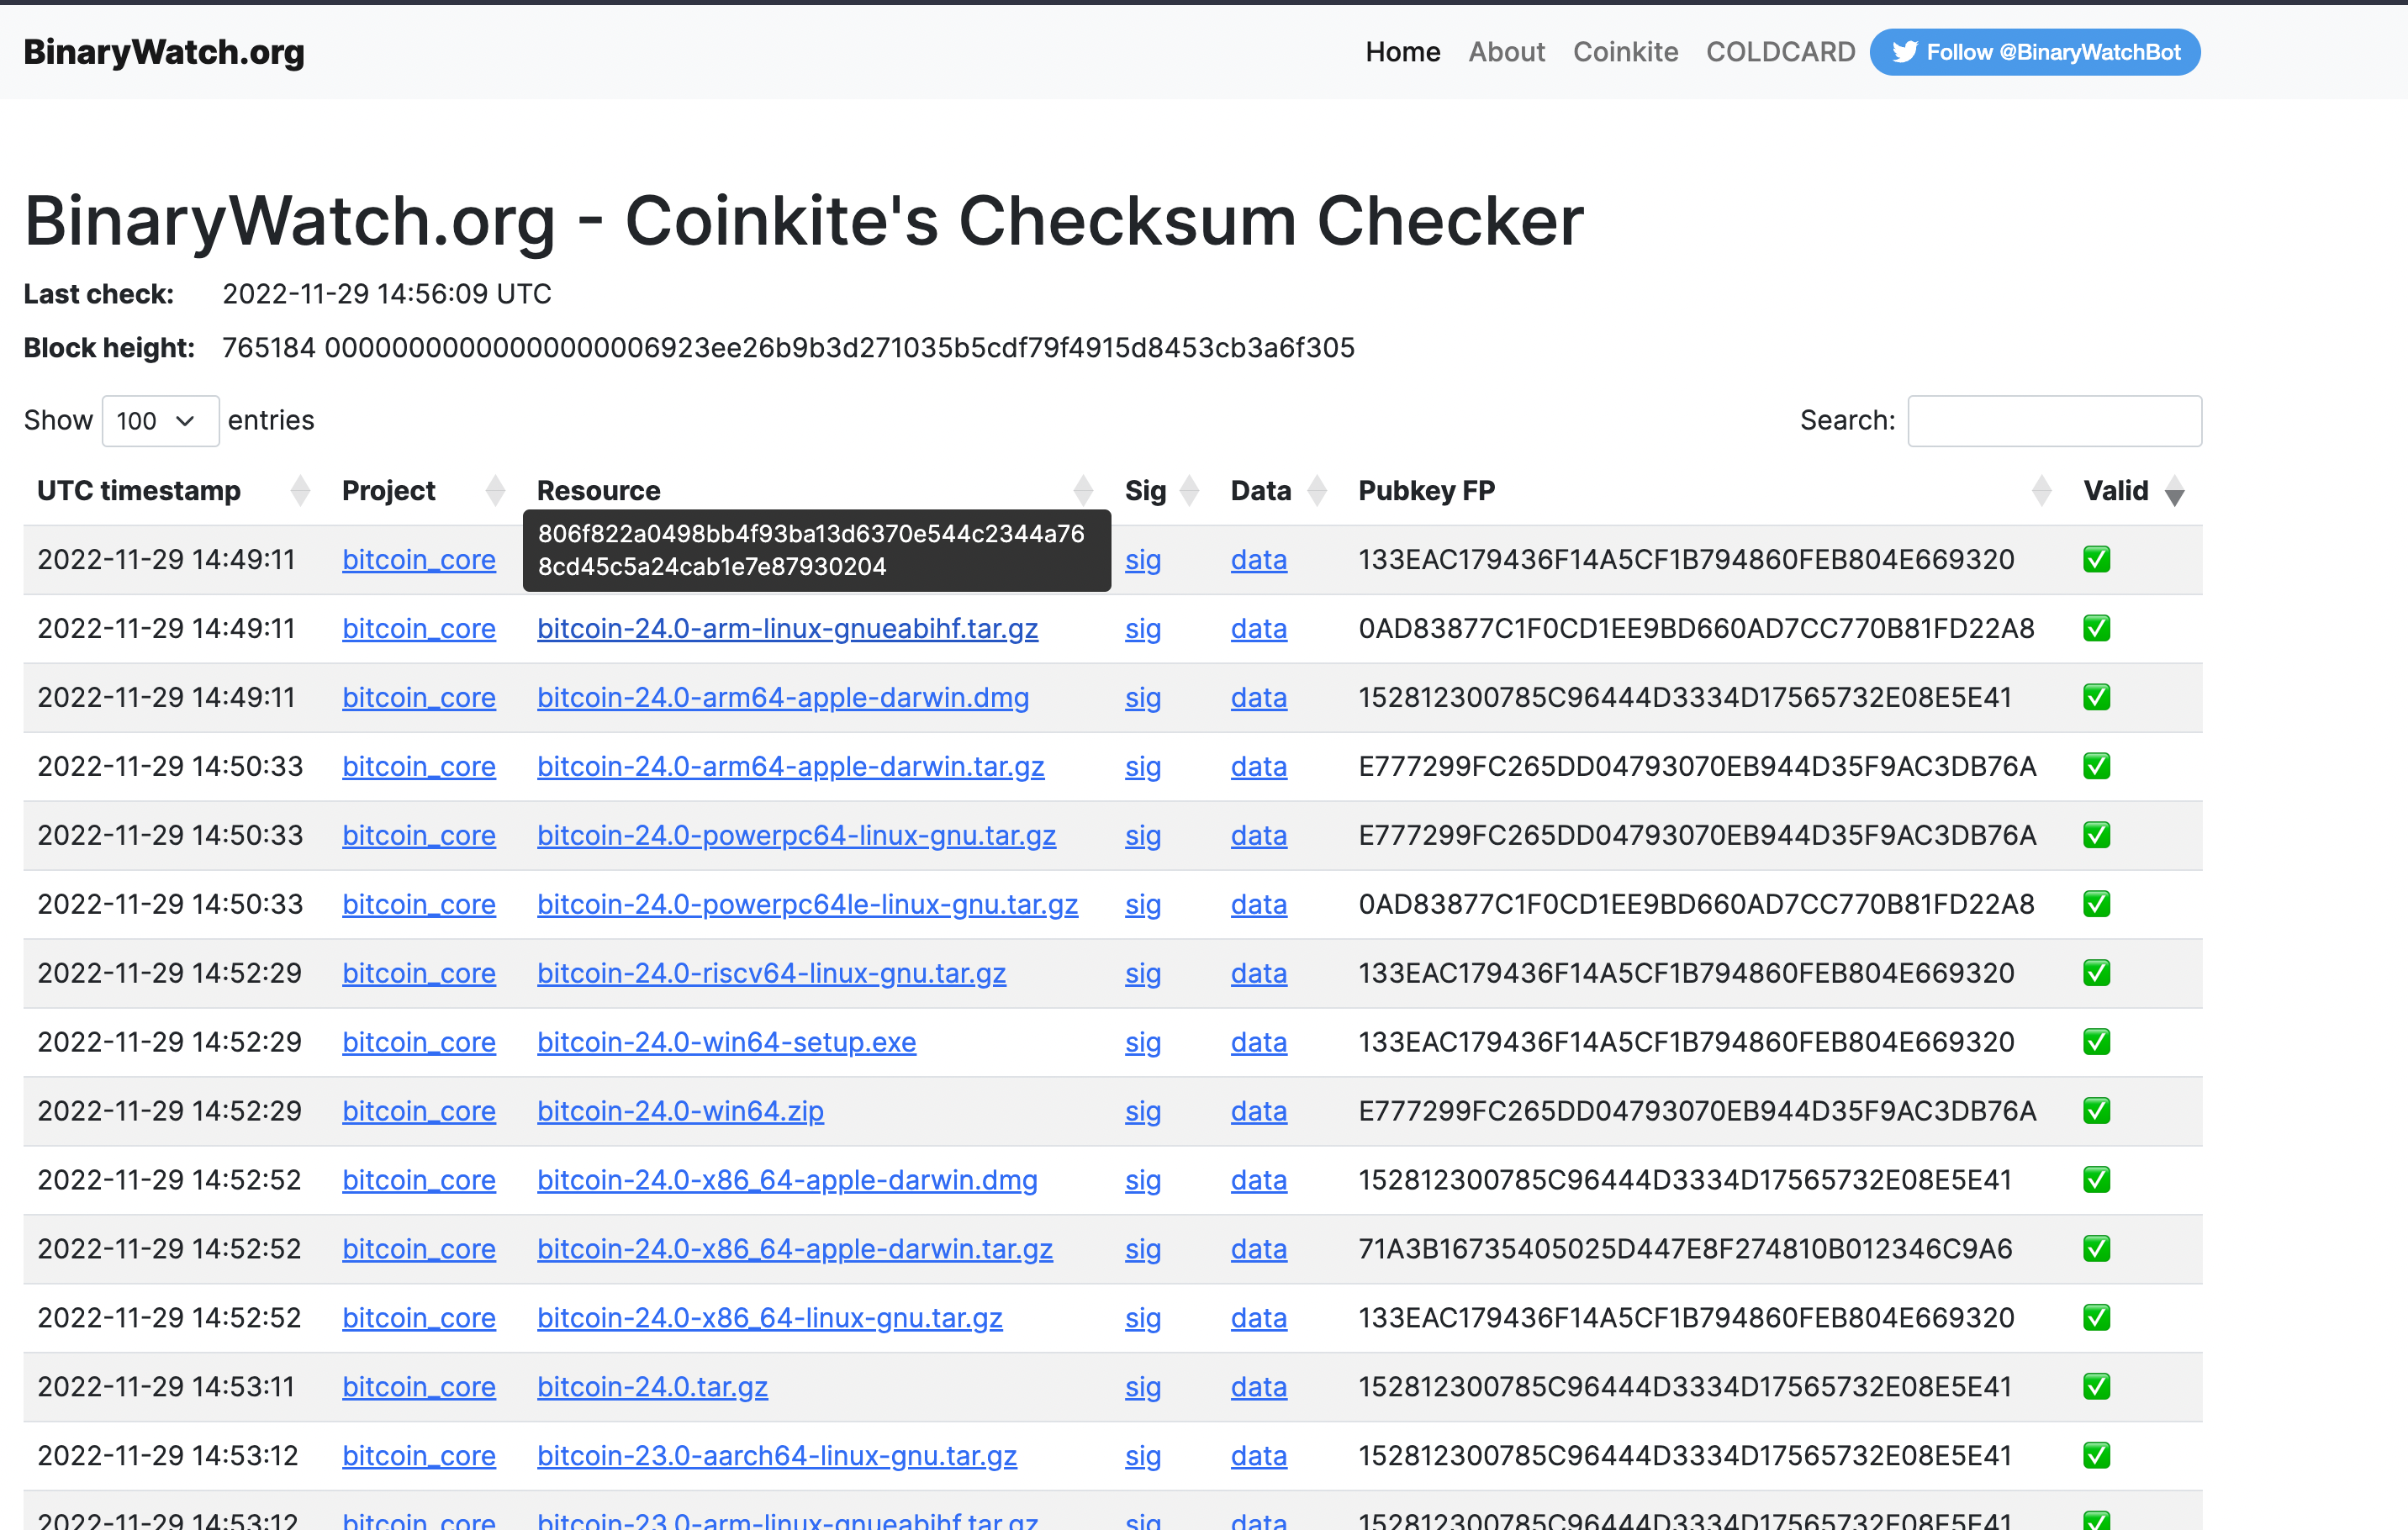The width and height of the screenshot is (2408, 1530).
Task: Open bitcoin-24.0-powerpc64le-linux-gnu.tar.gz link
Action: (x=807, y=905)
